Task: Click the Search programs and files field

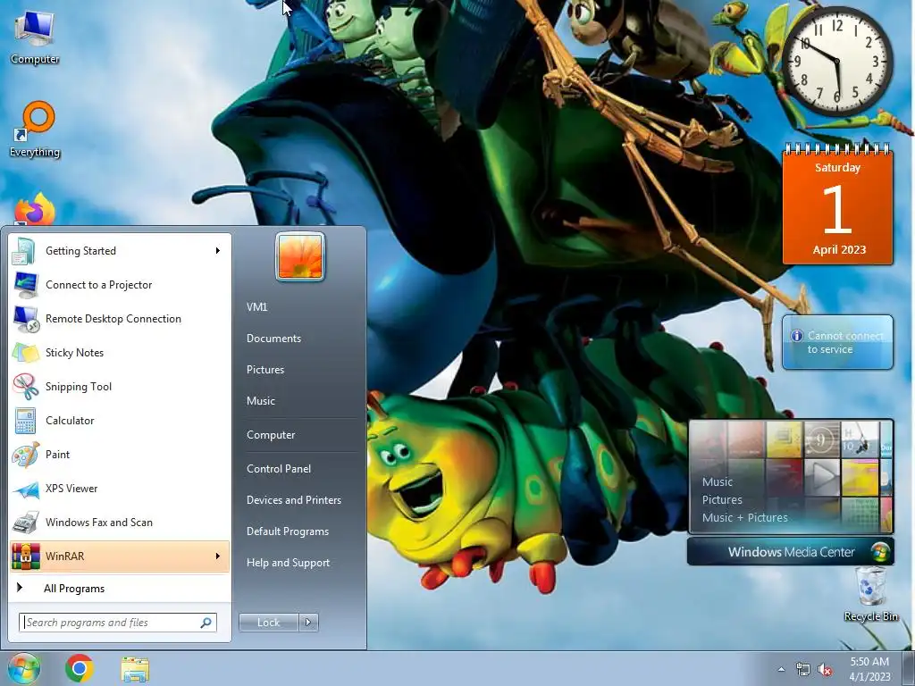Action: [x=118, y=623]
